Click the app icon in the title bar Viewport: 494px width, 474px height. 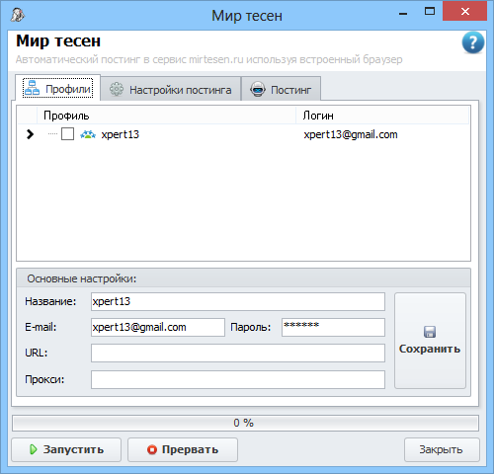pyautogui.click(x=17, y=15)
